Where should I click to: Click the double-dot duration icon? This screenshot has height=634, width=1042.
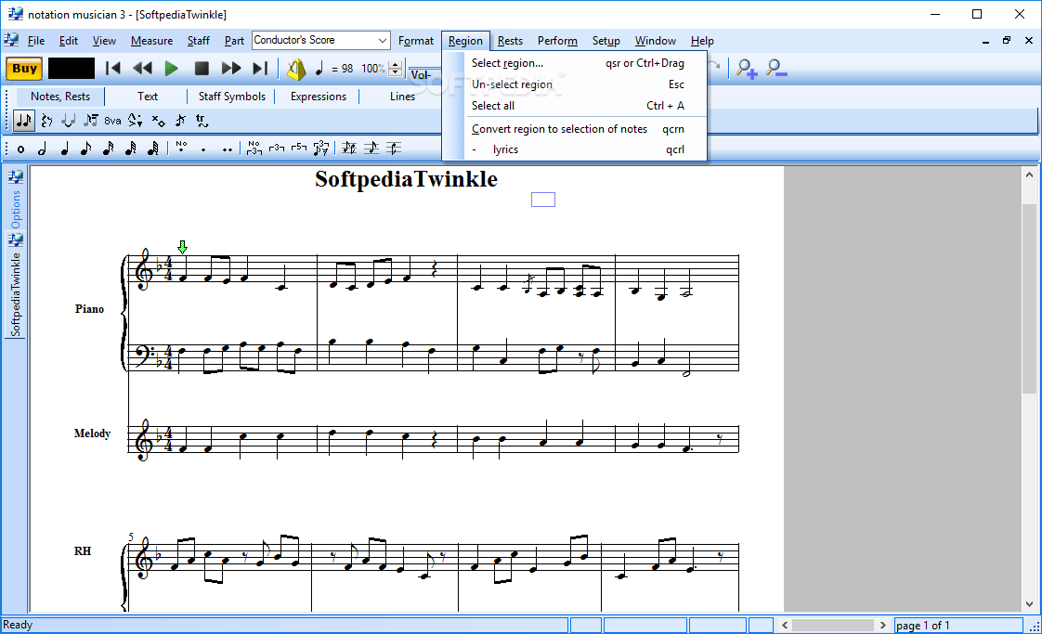[228, 148]
